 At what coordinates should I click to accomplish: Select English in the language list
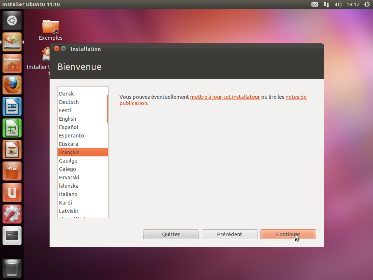click(x=68, y=119)
